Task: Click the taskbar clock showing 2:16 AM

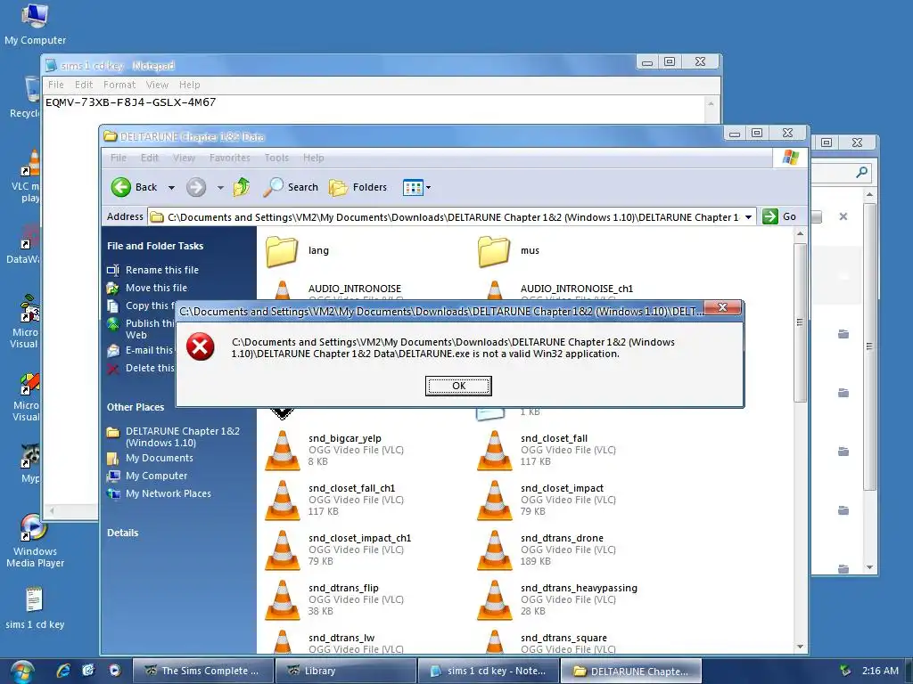Action: pos(880,671)
